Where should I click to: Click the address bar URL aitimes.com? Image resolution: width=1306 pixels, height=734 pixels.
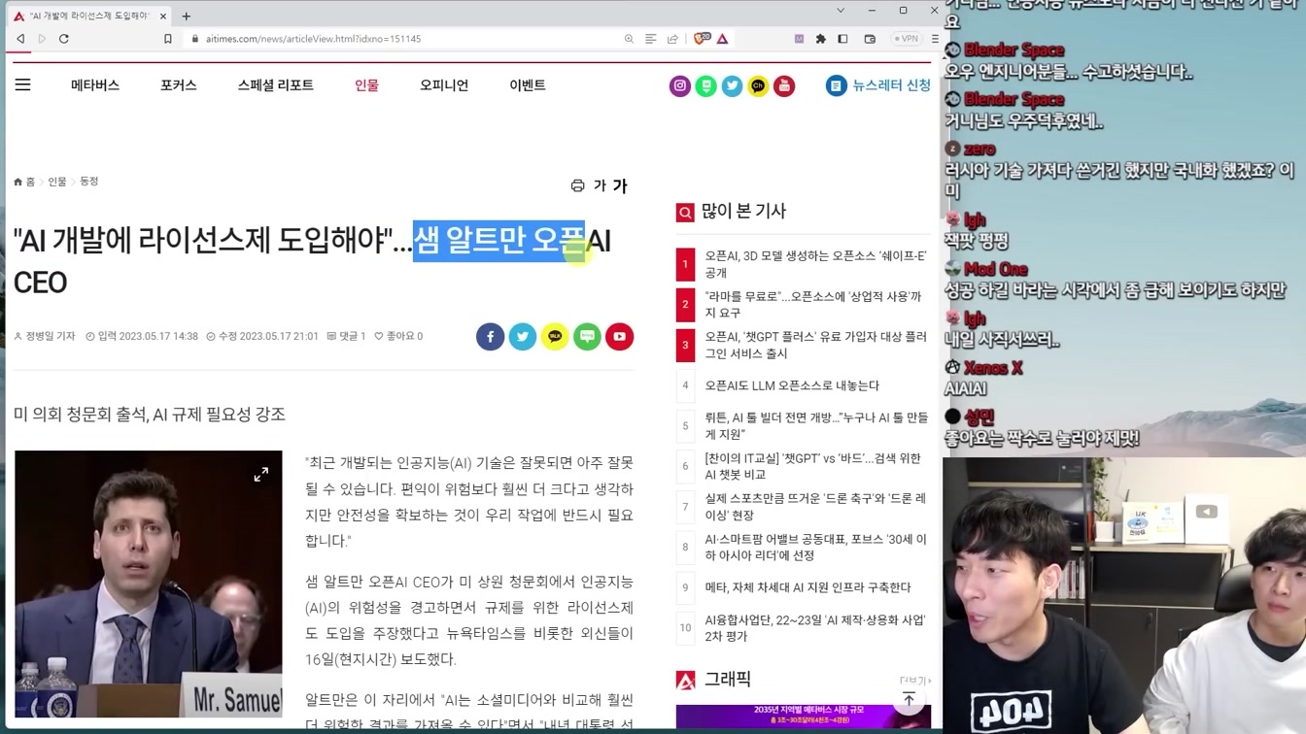[314, 39]
